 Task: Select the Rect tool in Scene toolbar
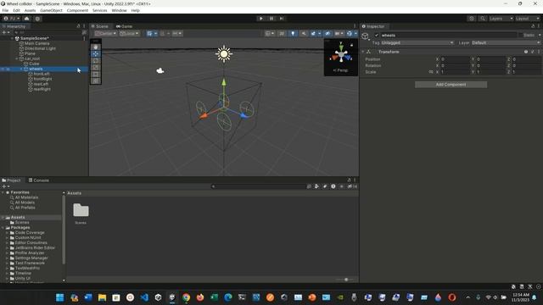[x=96, y=74]
